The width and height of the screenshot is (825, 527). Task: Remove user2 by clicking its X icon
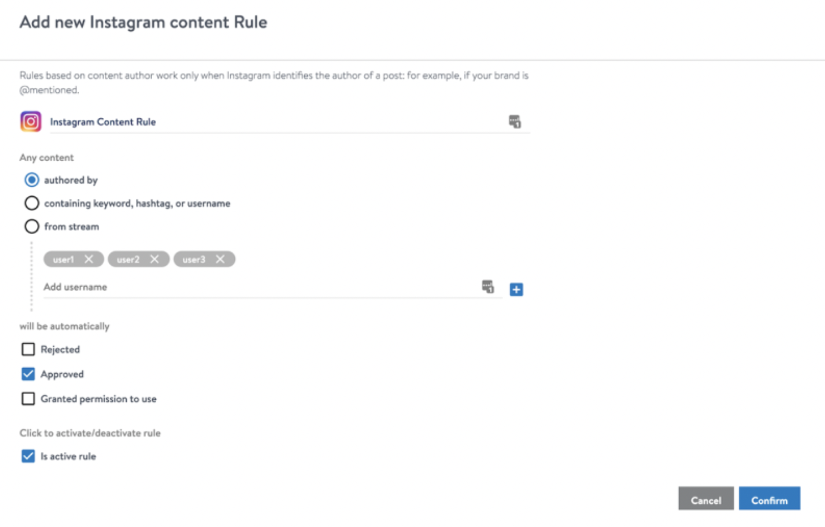(x=154, y=259)
